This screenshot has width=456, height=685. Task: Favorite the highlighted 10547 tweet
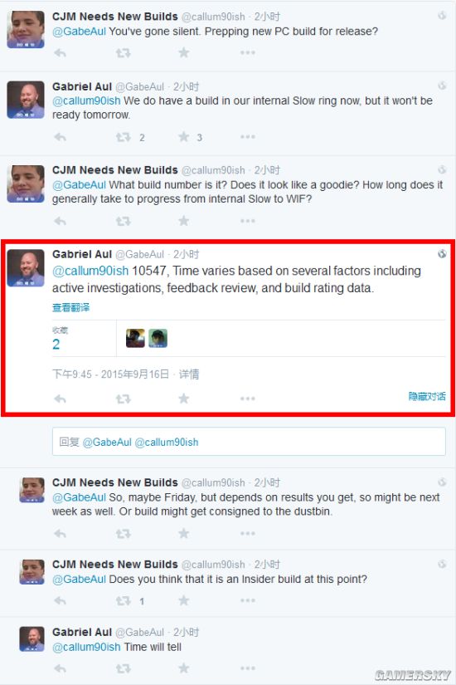184,399
